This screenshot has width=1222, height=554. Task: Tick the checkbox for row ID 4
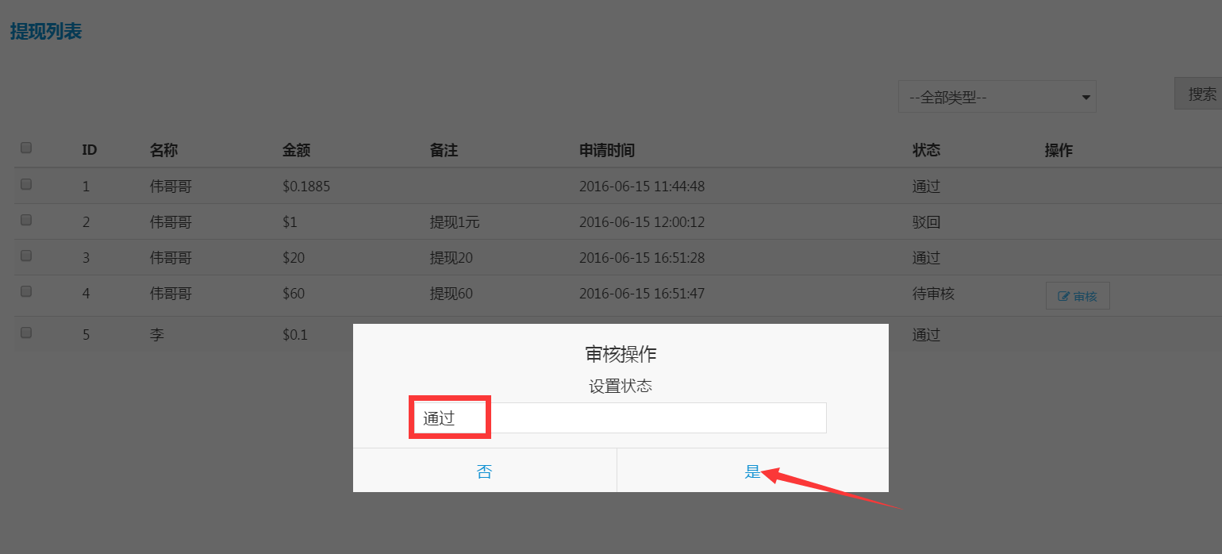coord(26,291)
